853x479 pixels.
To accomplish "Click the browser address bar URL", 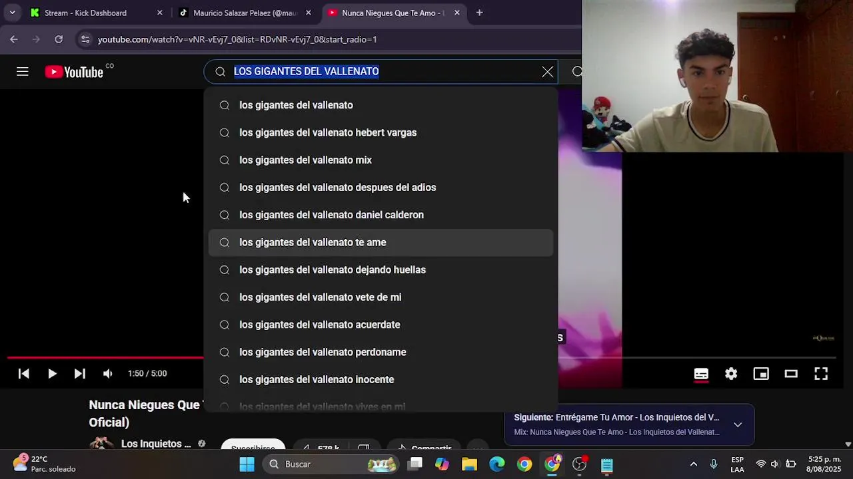I will pos(237,39).
